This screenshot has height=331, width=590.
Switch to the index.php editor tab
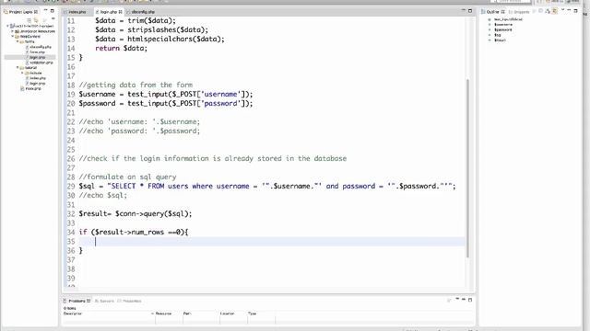(77, 12)
